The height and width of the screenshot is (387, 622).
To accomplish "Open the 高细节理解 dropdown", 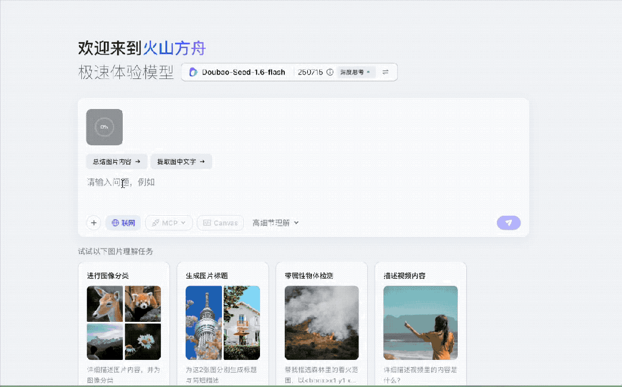I will tap(275, 223).
